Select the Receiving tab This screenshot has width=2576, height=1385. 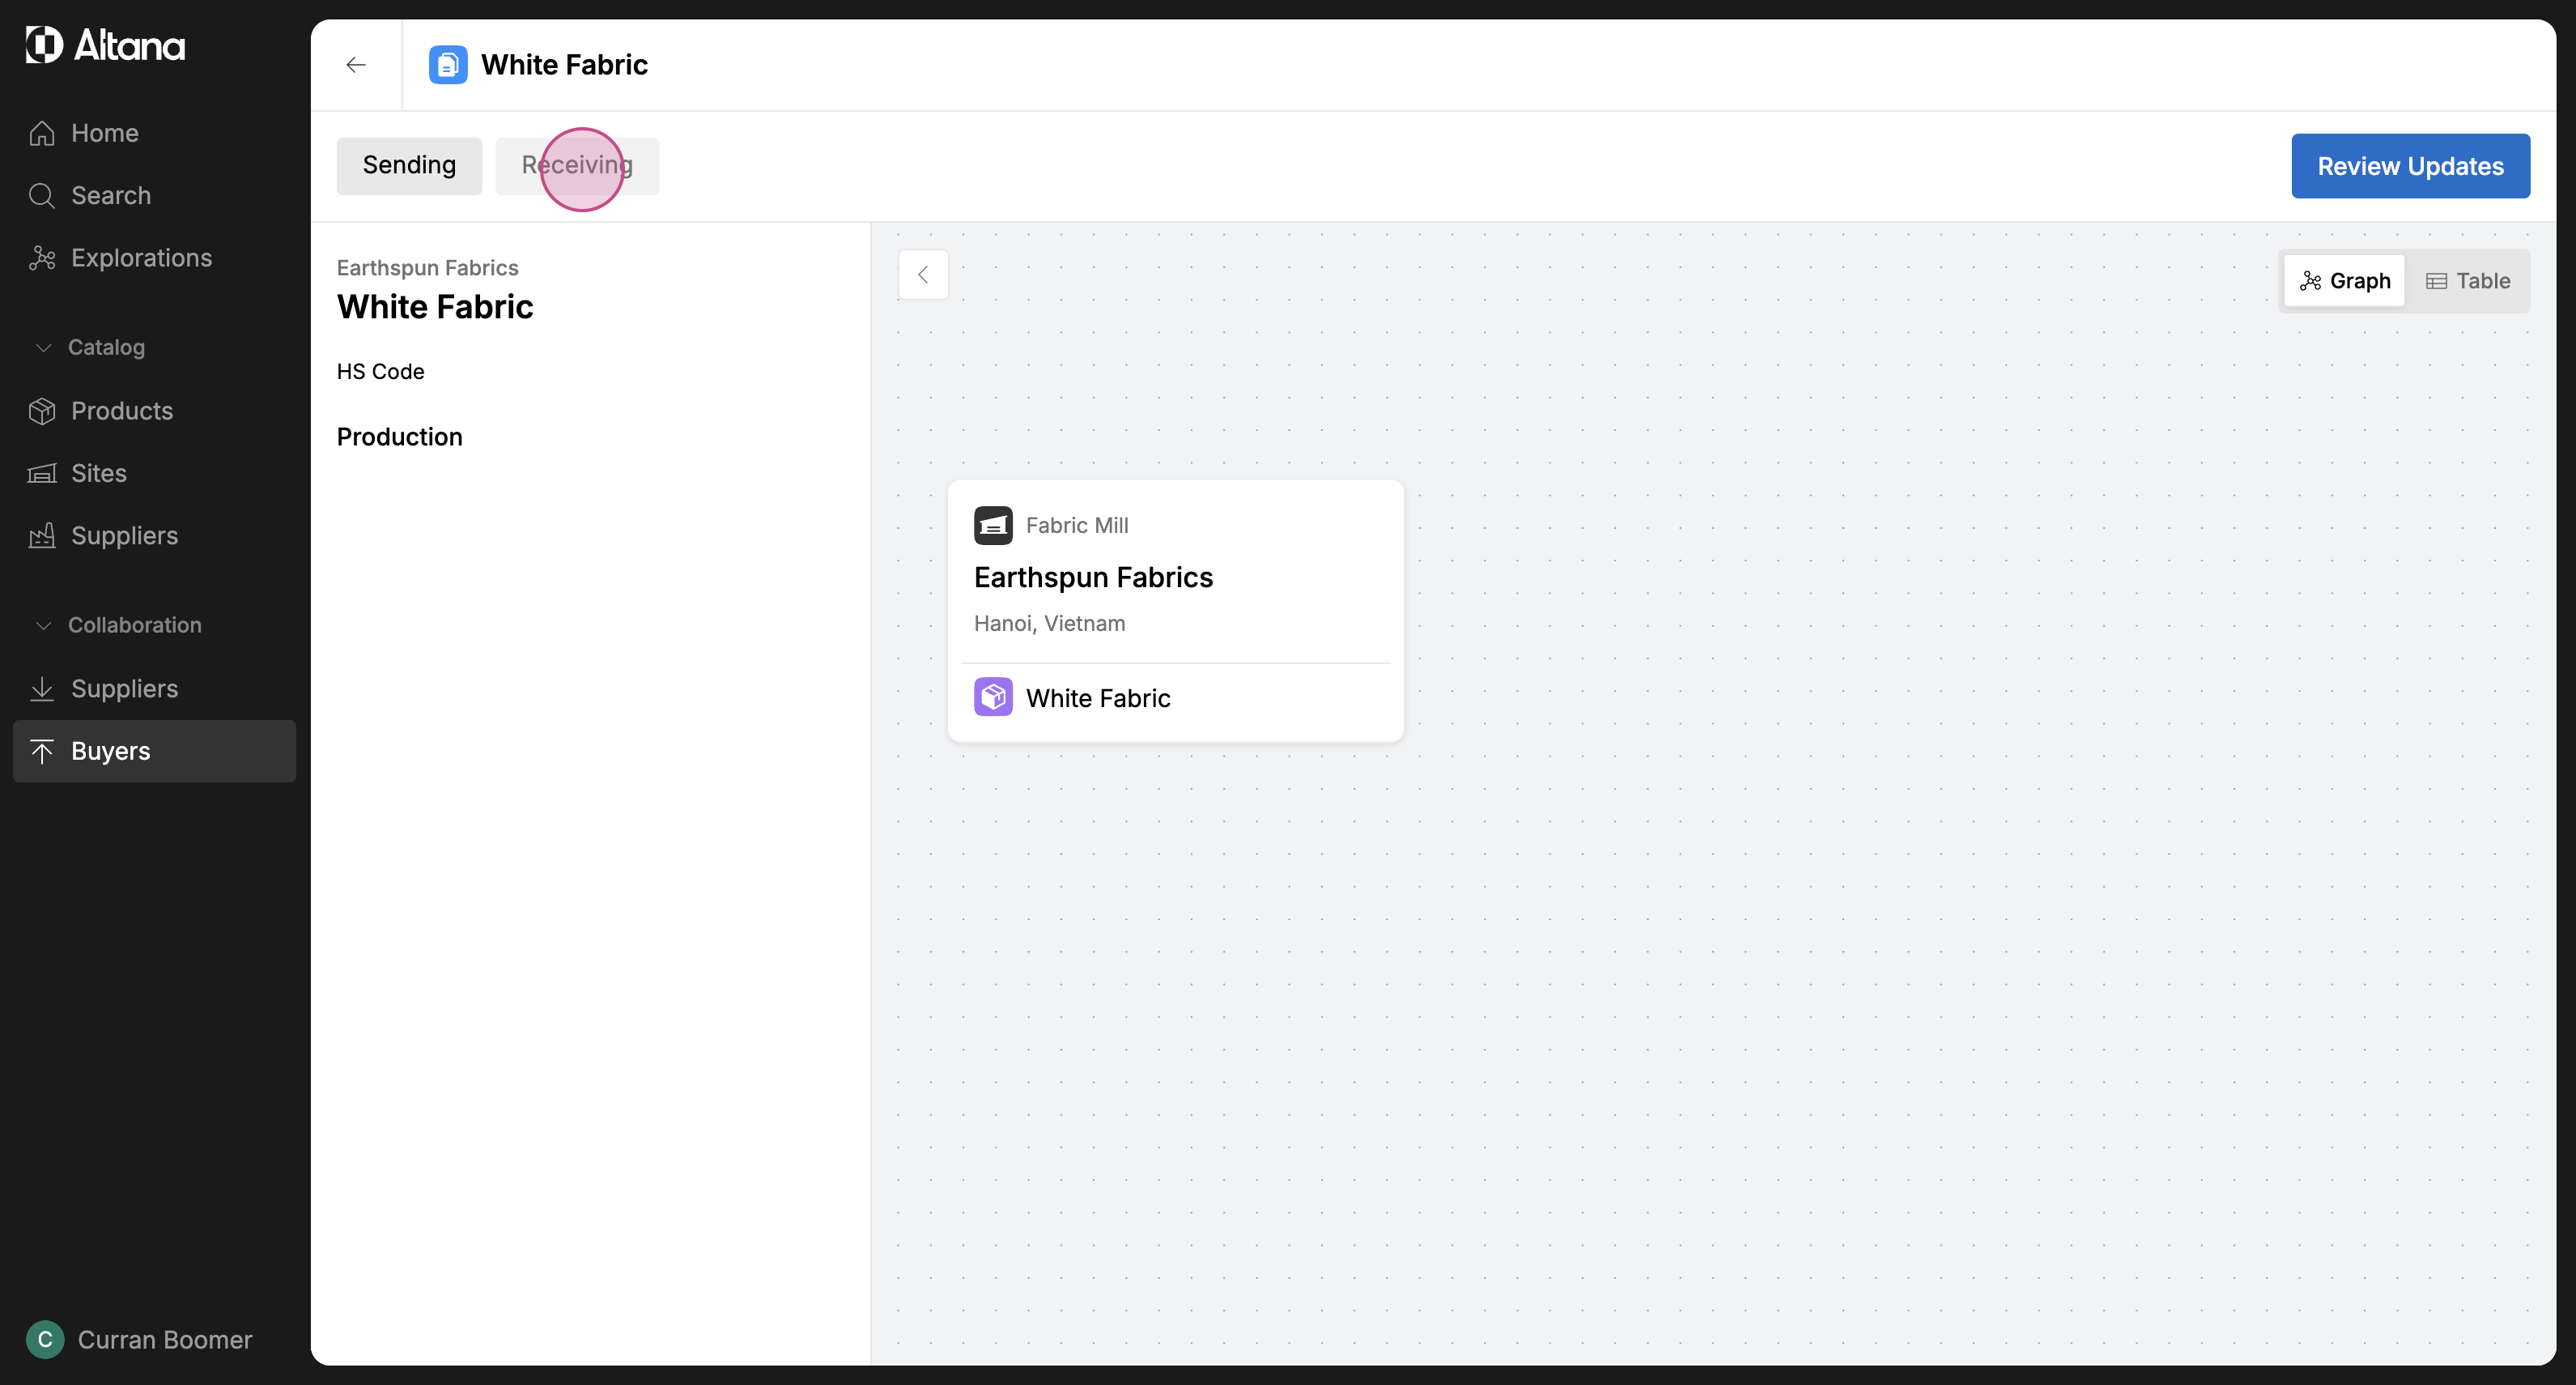(577, 165)
